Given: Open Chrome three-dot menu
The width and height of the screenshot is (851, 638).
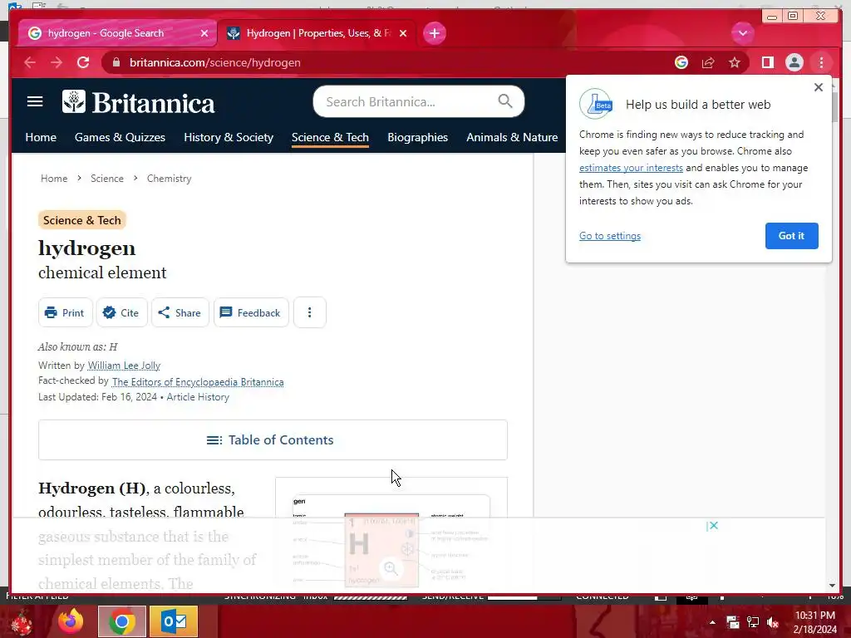Looking at the screenshot, I should (821, 62).
